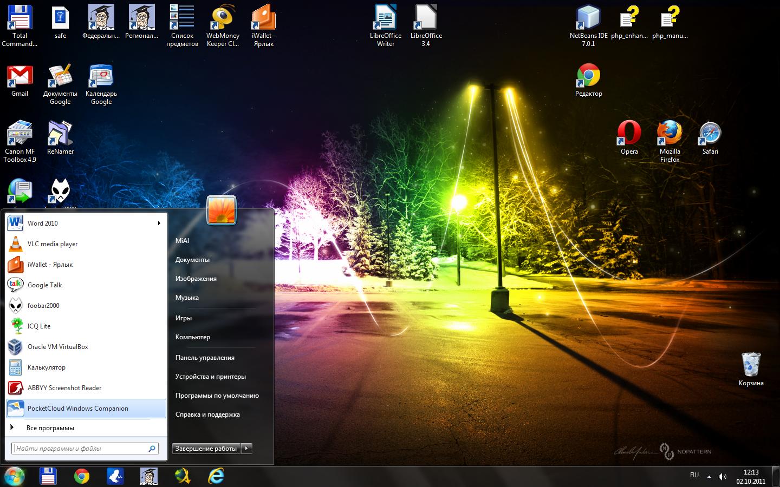The height and width of the screenshot is (487, 780).
Task: Open Internet Explorer from the taskbar
Action: coord(216,476)
